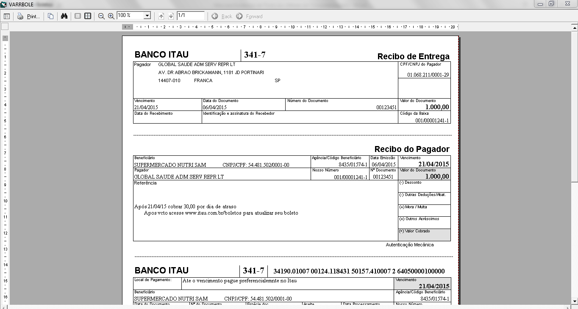
Task: Click CNPJ value '01.068.211/0001-29'
Action: (428, 75)
